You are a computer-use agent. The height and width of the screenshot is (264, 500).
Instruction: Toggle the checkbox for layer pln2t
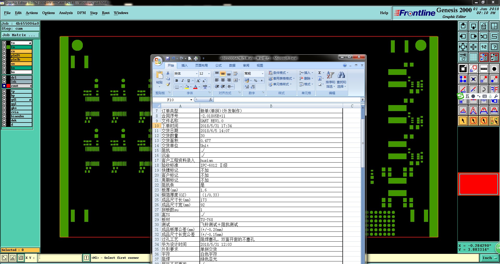tap(4, 55)
